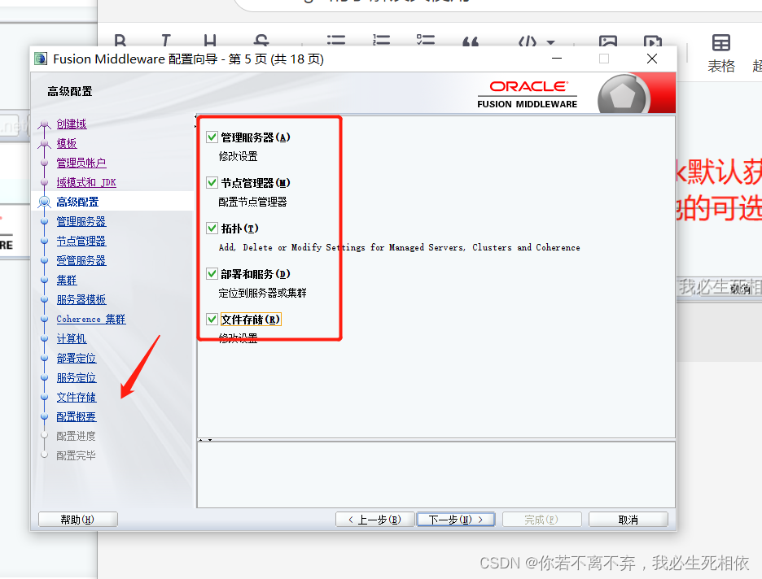Toggle the 拓扑(T) checkbox
The height and width of the screenshot is (579, 762).
[x=212, y=229]
